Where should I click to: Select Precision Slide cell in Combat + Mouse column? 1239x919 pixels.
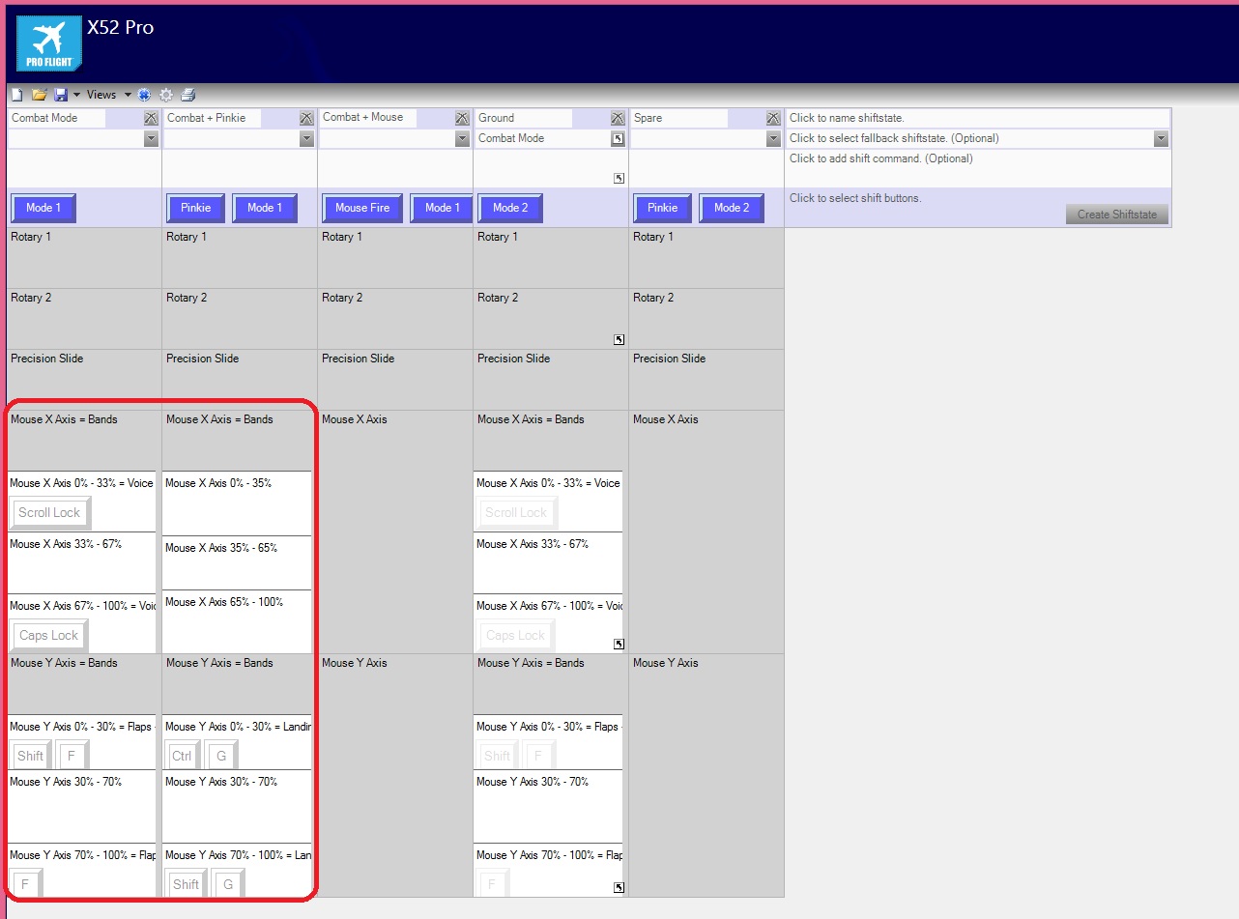395,380
